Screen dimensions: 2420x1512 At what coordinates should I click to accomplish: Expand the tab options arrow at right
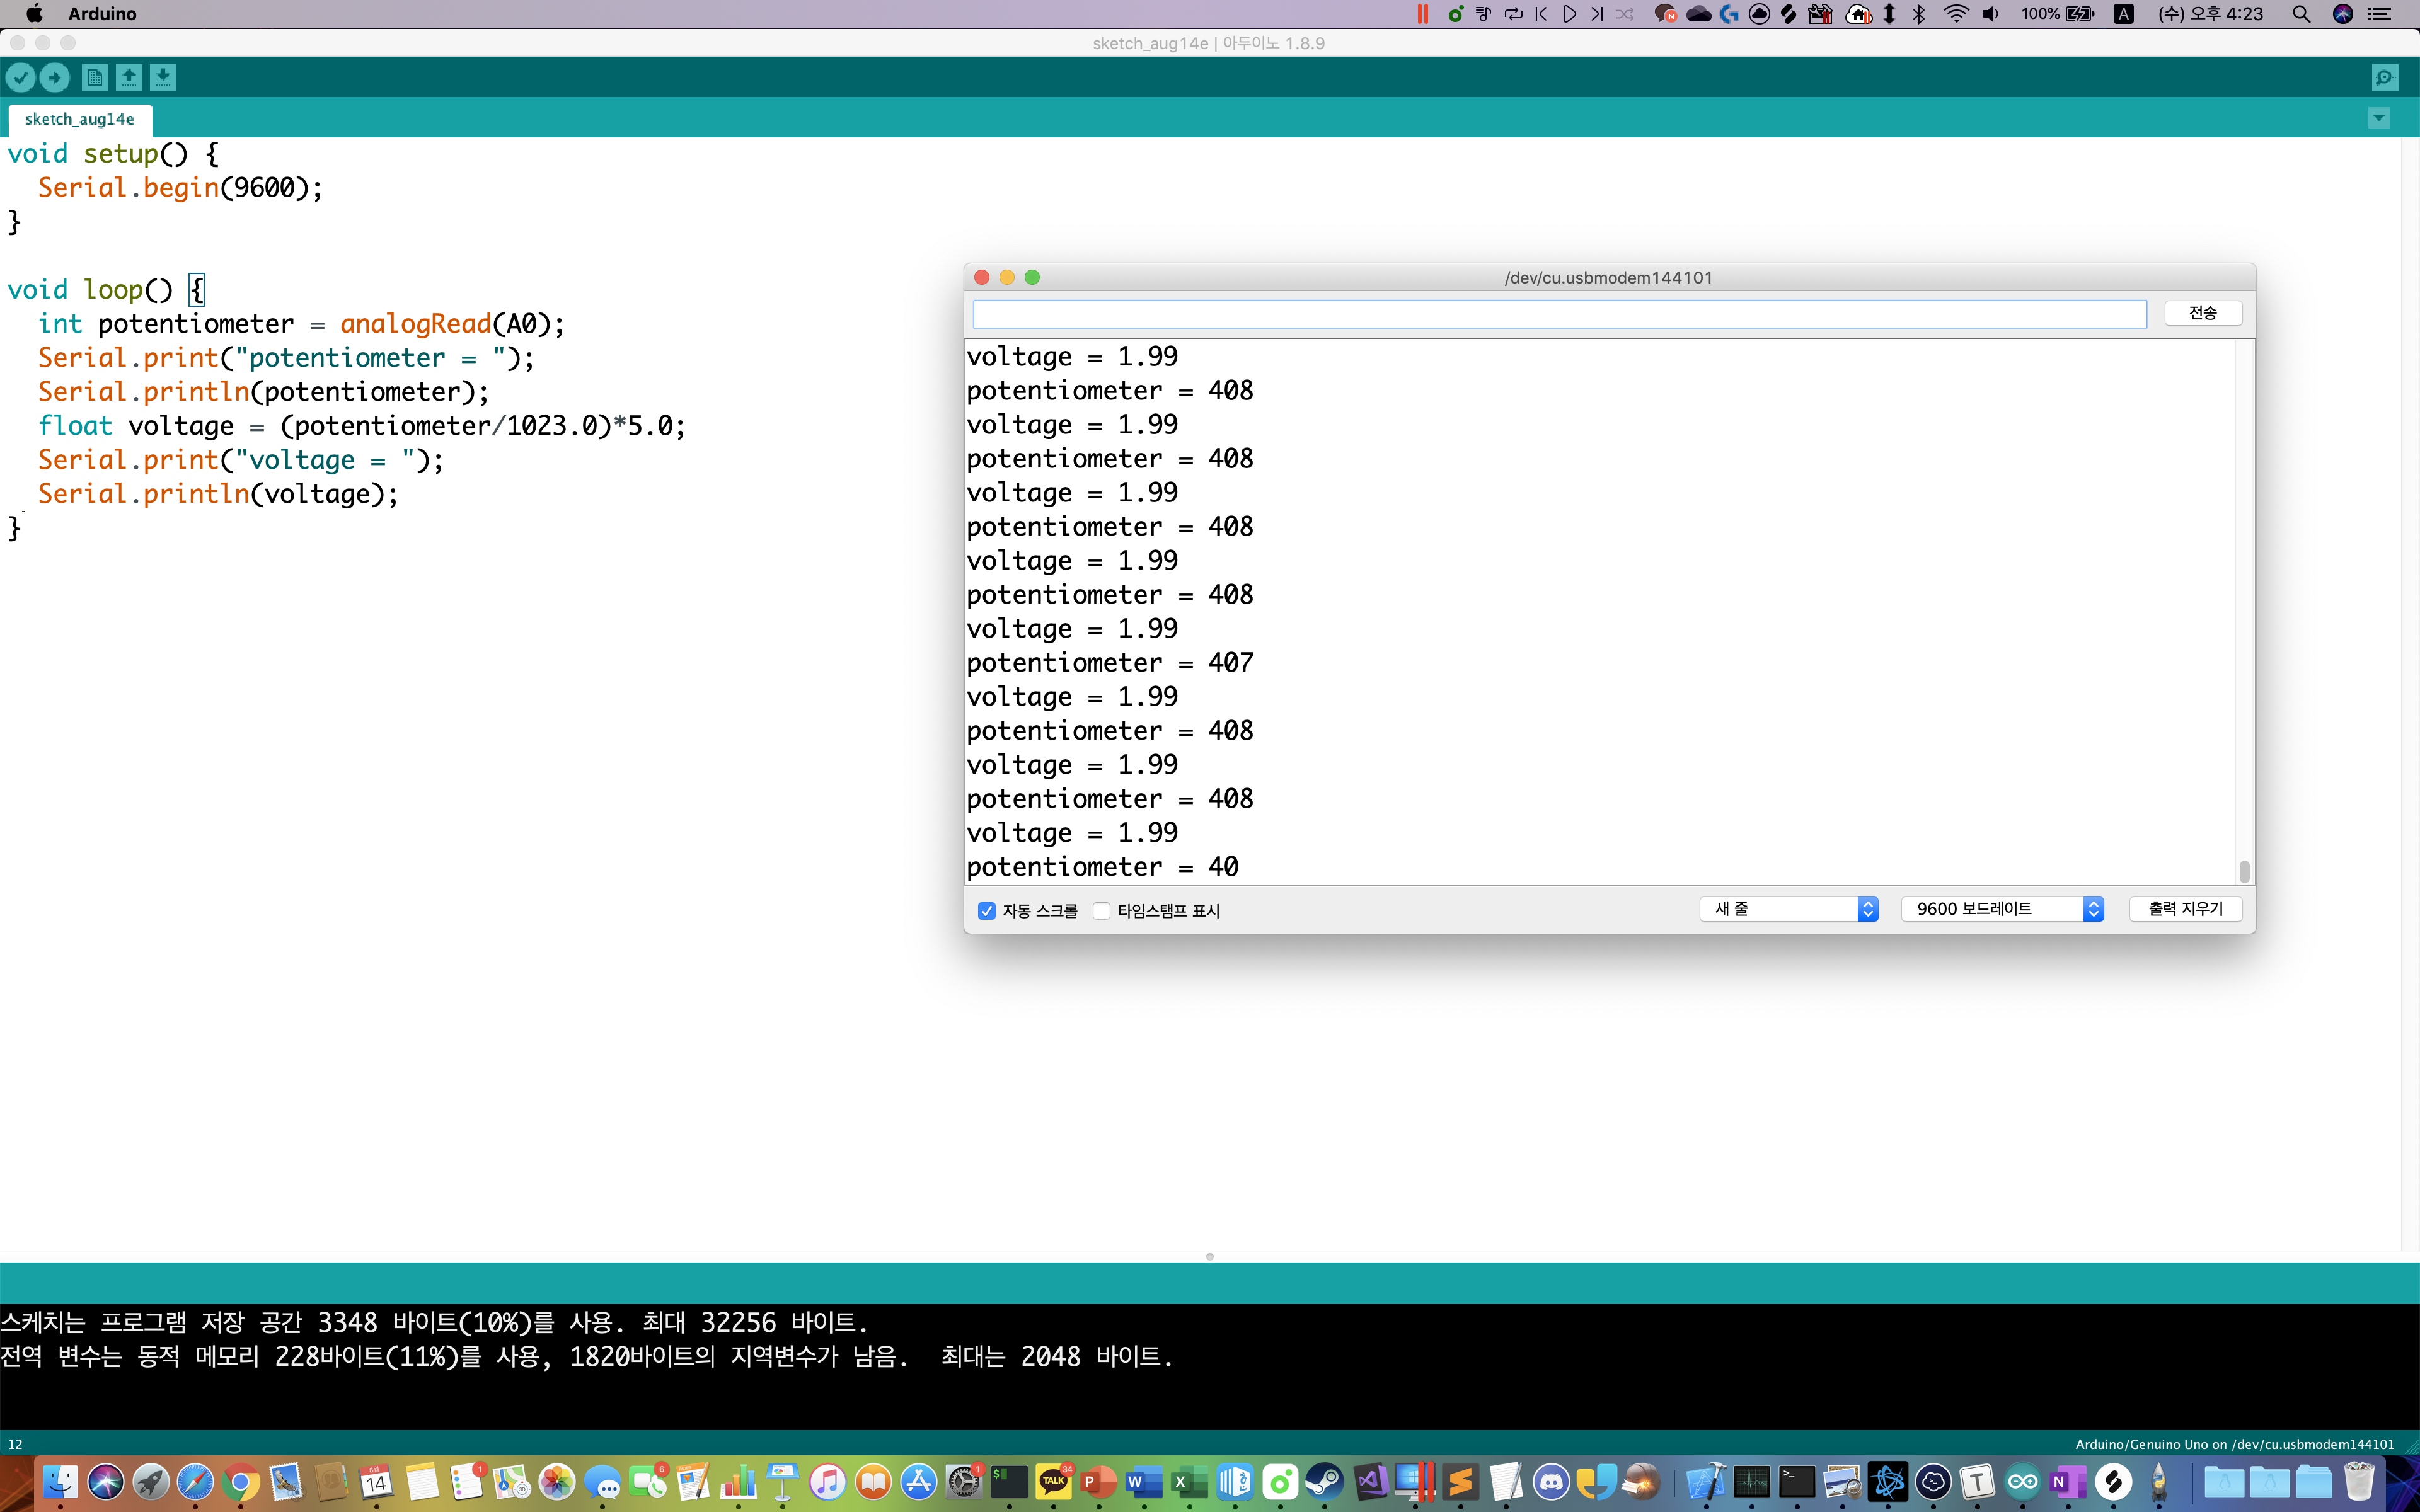[2379, 118]
